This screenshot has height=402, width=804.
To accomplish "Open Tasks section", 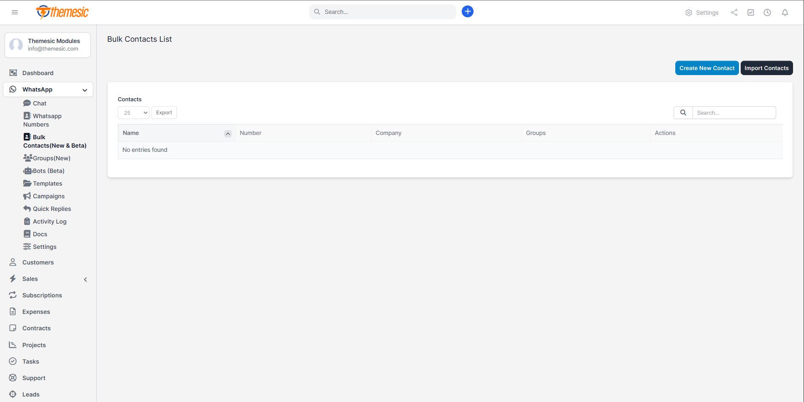I will 30,362.
